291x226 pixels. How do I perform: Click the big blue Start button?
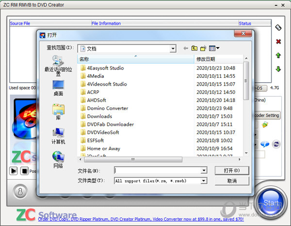(x=271, y=203)
